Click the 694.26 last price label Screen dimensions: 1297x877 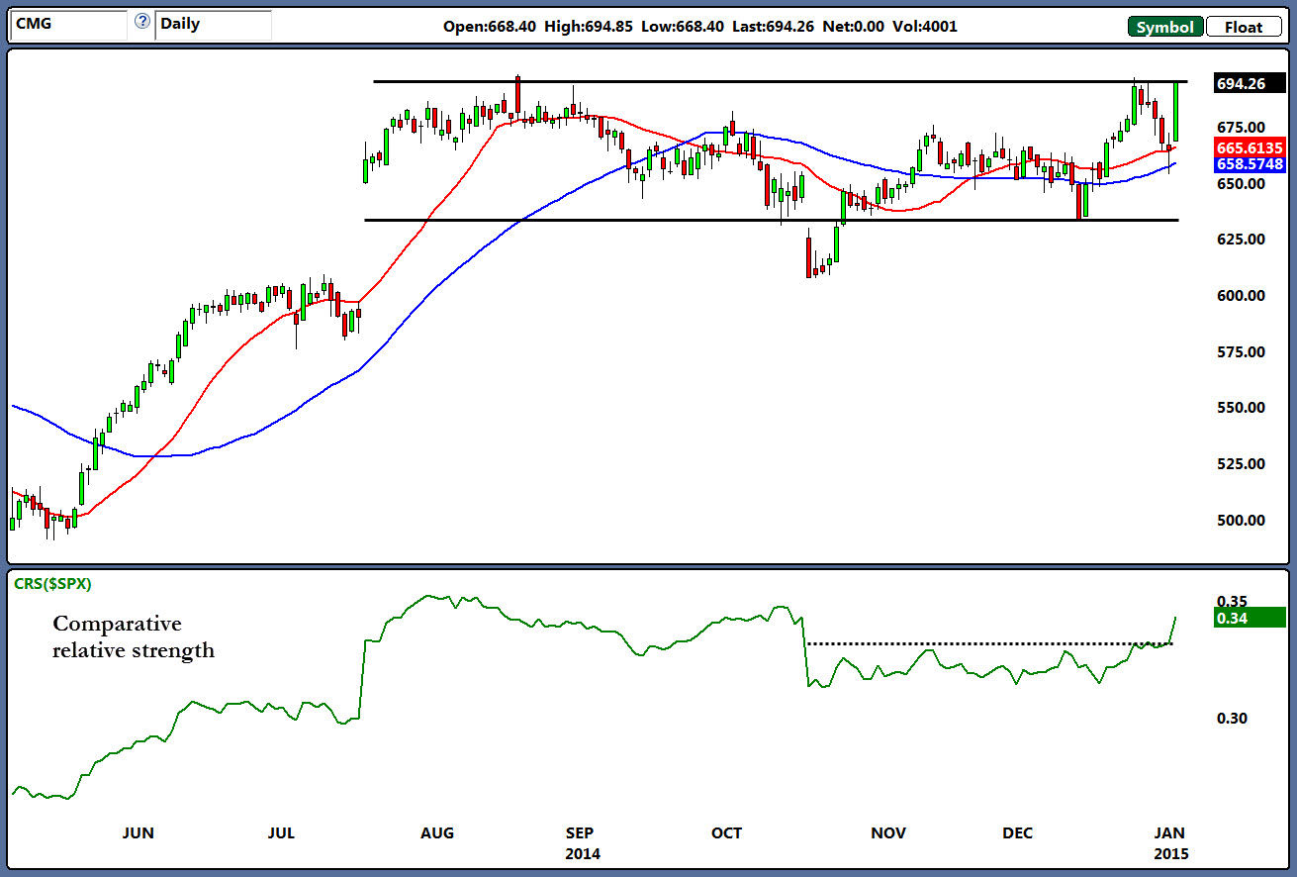[x=1249, y=84]
